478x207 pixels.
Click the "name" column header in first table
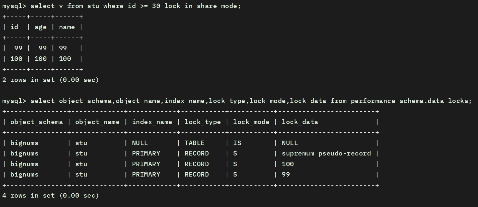[x=67, y=27]
